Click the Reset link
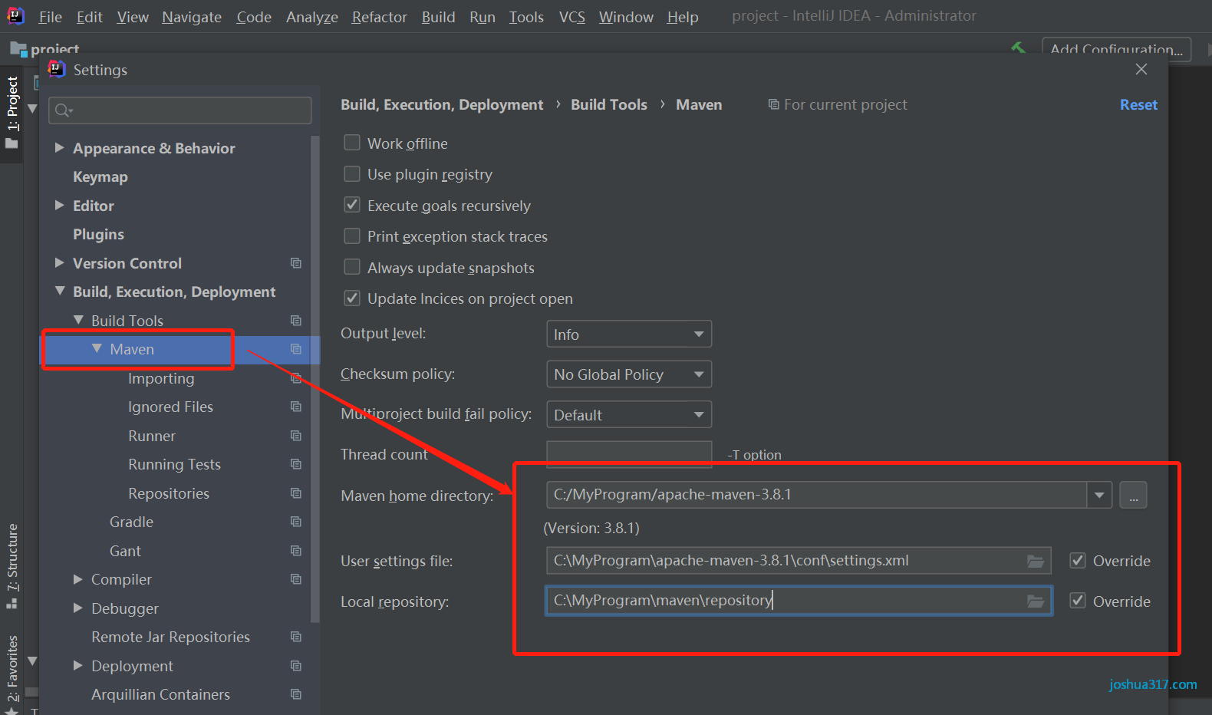Screen dimensions: 1212x715 (1138, 104)
